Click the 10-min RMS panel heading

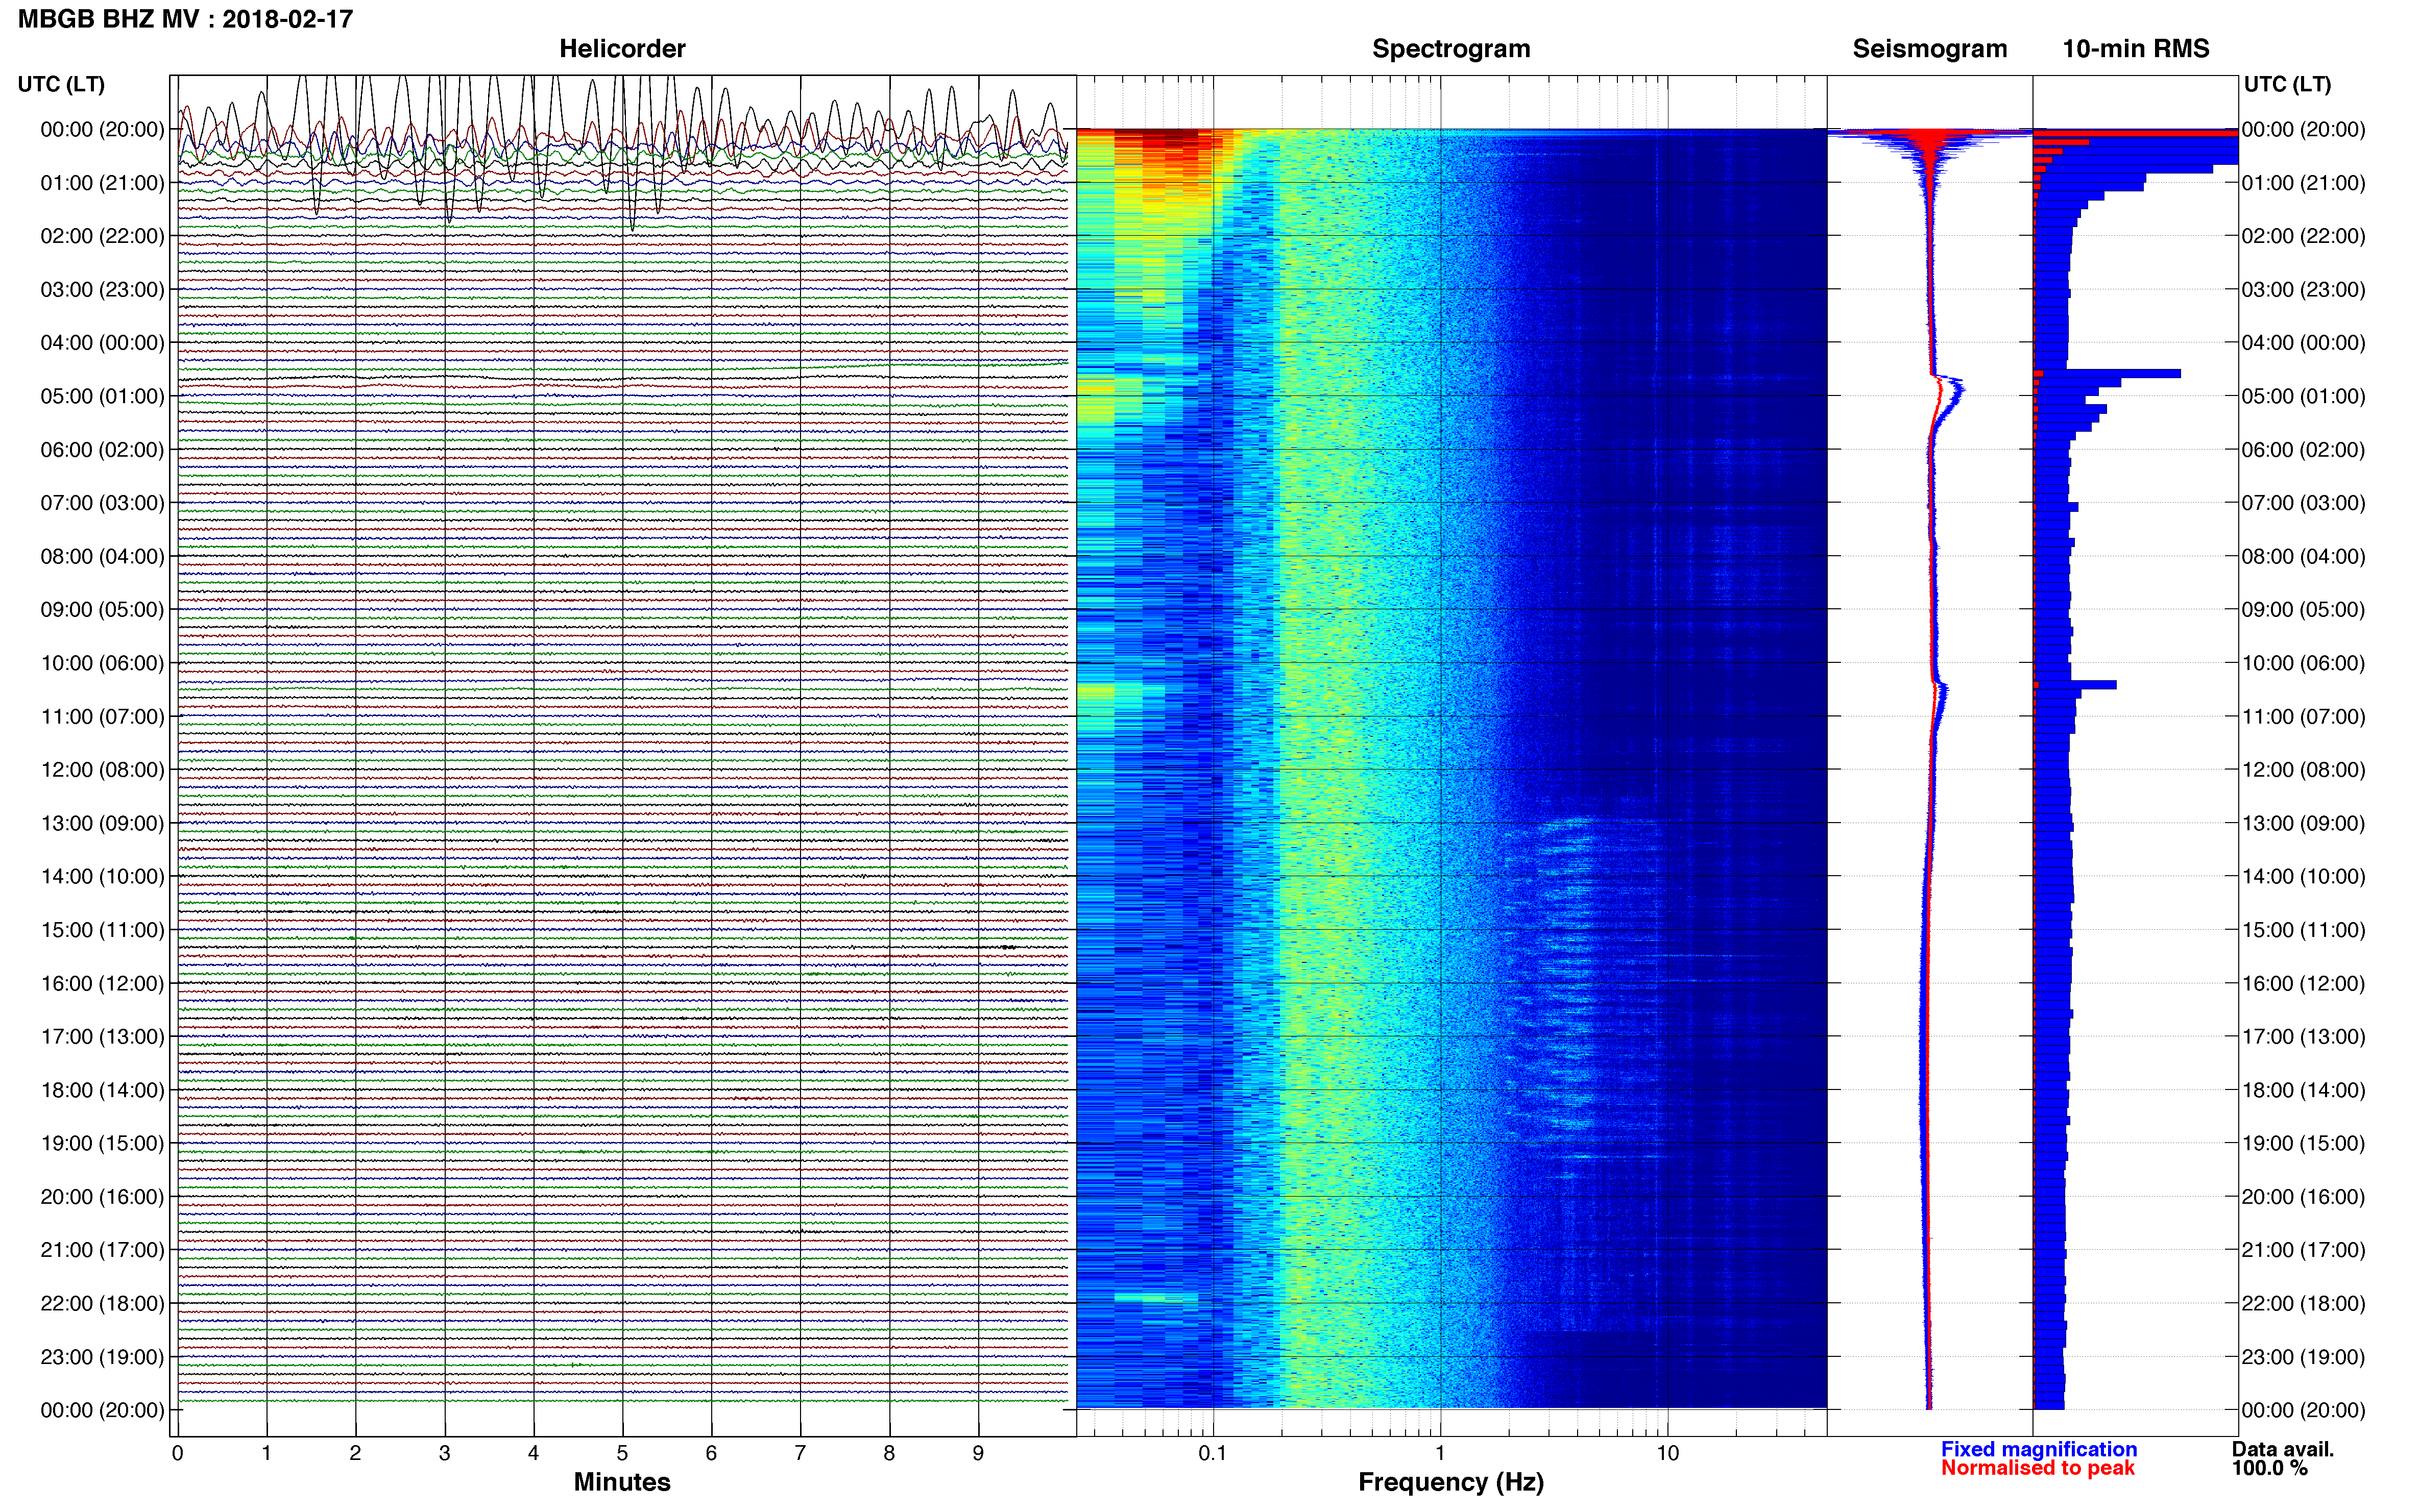[x=2135, y=48]
